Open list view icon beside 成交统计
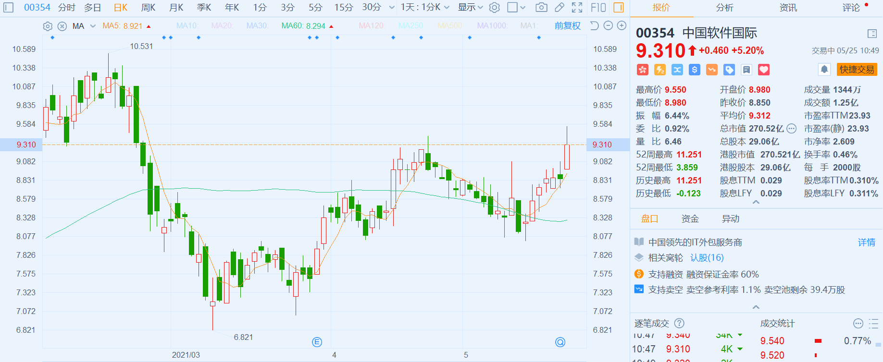 (x=874, y=324)
